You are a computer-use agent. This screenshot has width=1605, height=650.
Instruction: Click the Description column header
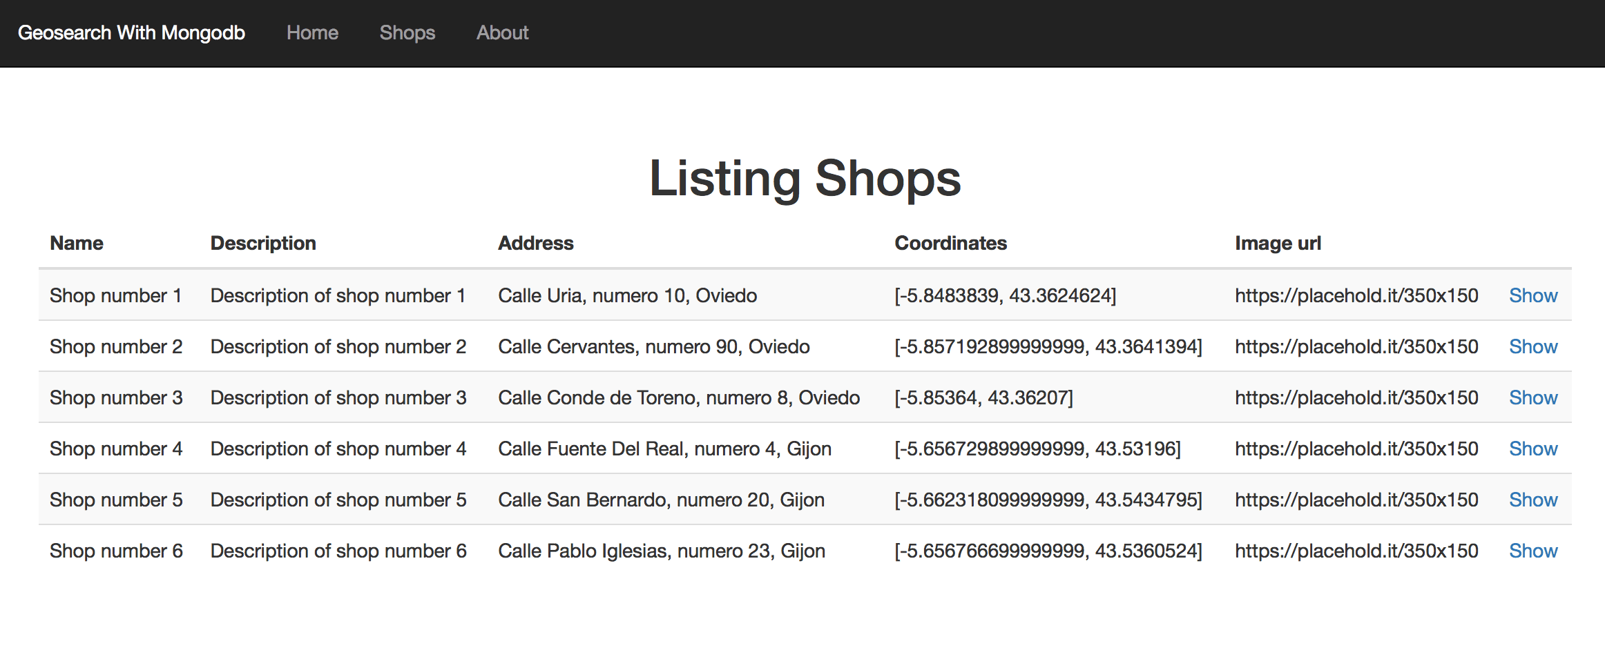[x=263, y=243]
